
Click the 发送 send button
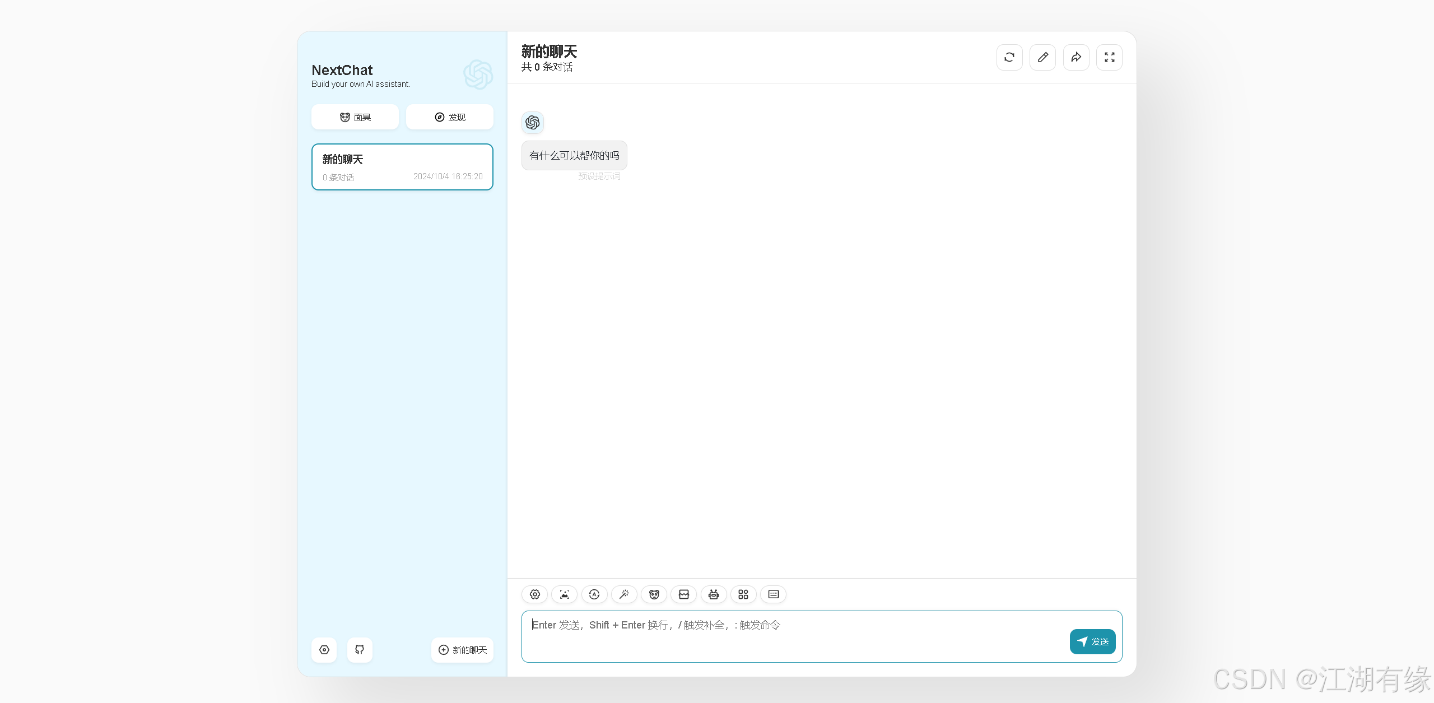tap(1092, 641)
